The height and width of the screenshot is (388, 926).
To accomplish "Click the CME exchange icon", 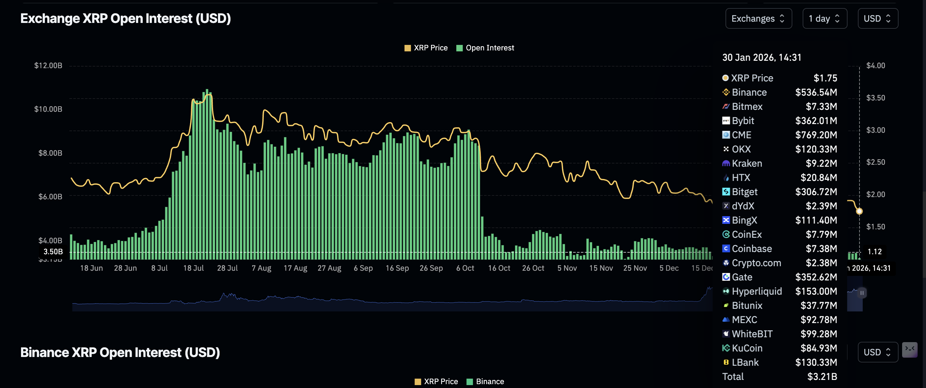I will click(726, 135).
